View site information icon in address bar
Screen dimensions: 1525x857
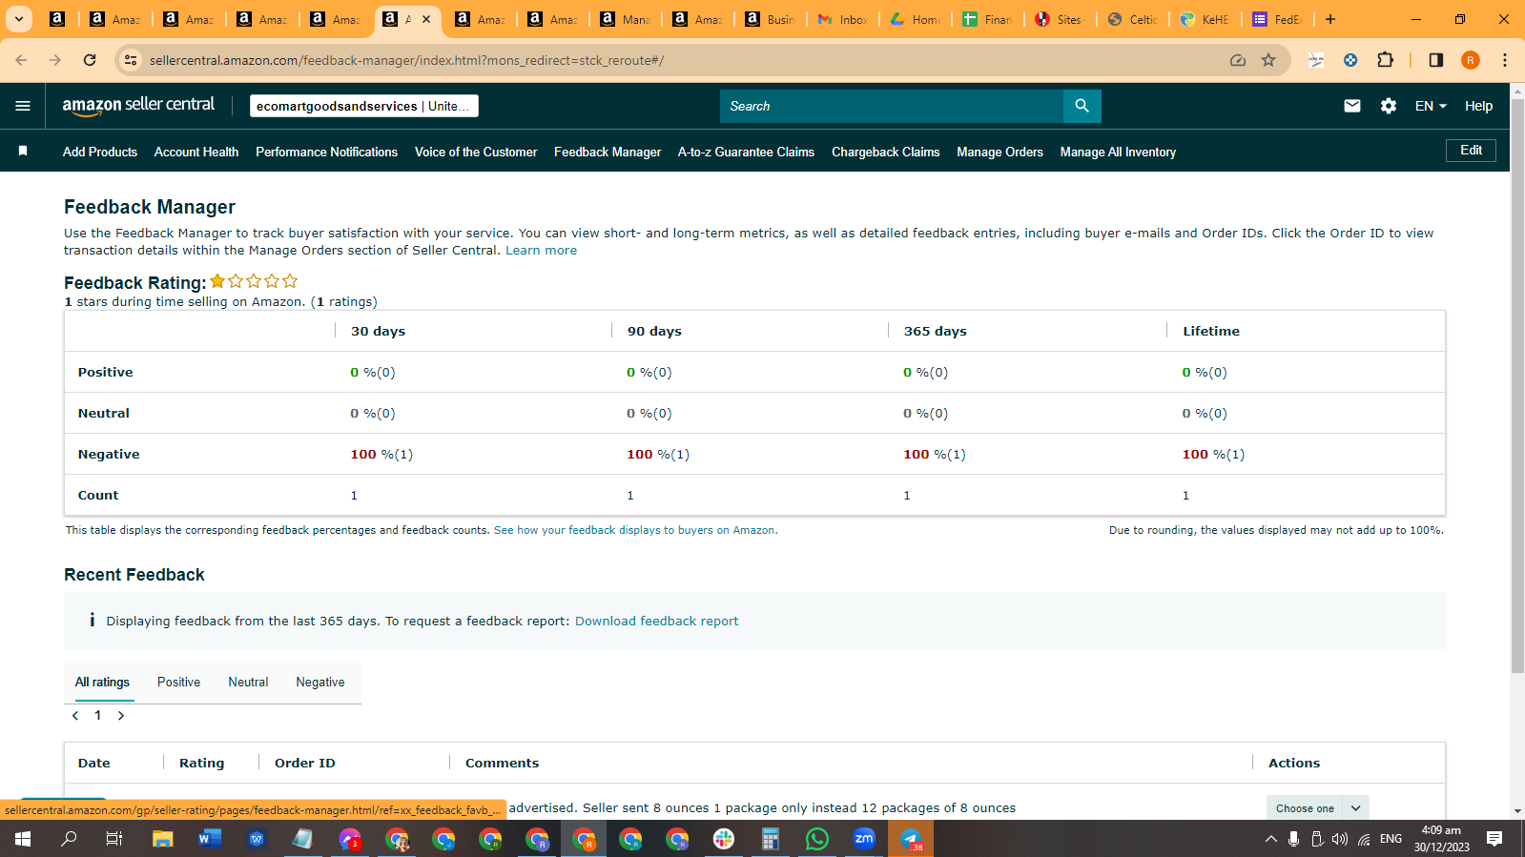(x=131, y=60)
